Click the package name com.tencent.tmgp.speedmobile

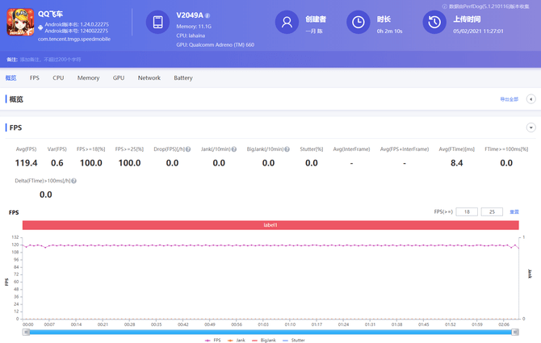tap(74, 39)
